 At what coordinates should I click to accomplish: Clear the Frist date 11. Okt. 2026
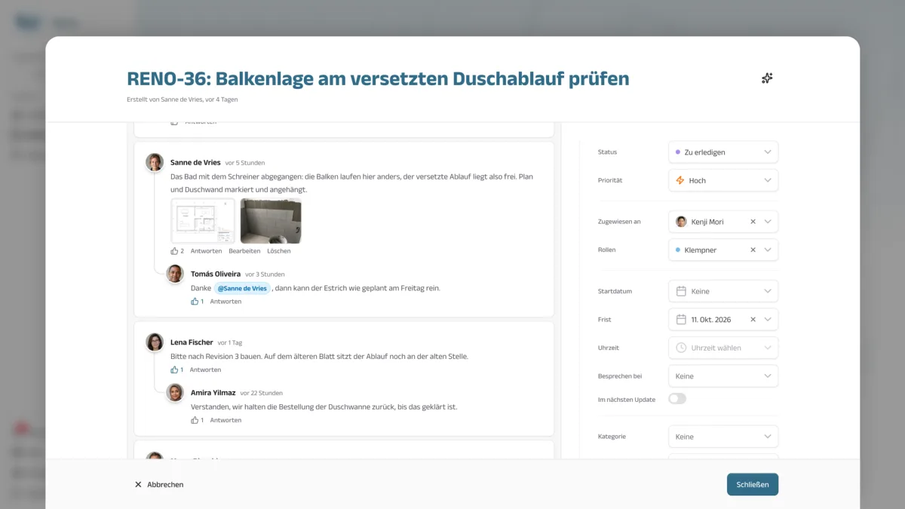pos(753,320)
